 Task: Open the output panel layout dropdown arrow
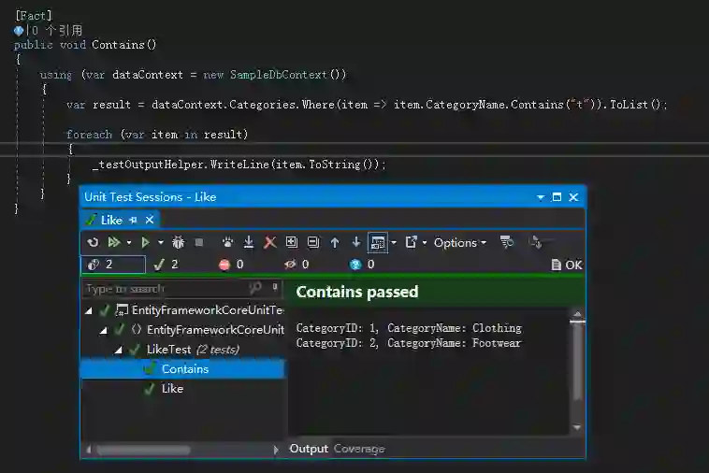tap(394, 243)
